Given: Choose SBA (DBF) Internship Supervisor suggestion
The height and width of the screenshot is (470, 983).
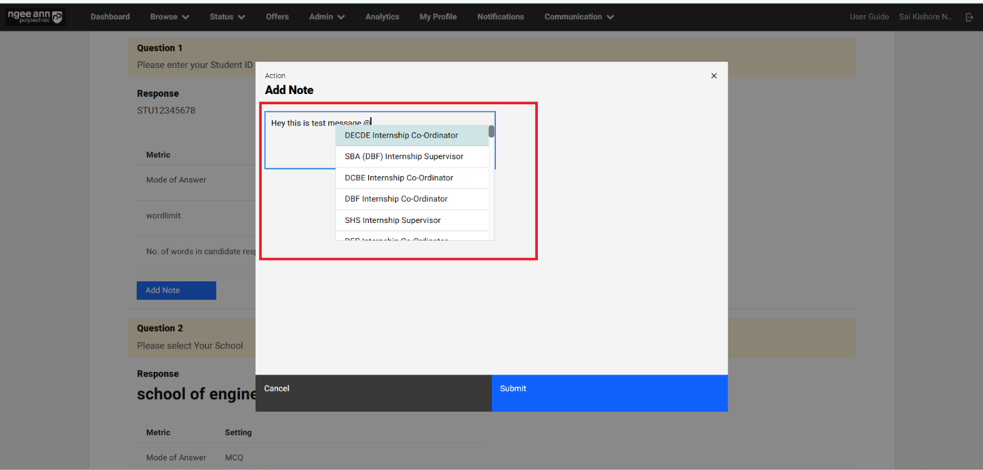Looking at the screenshot, I should pos(404,156).
